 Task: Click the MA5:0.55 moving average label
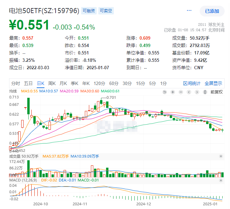[x=29, y=91]
